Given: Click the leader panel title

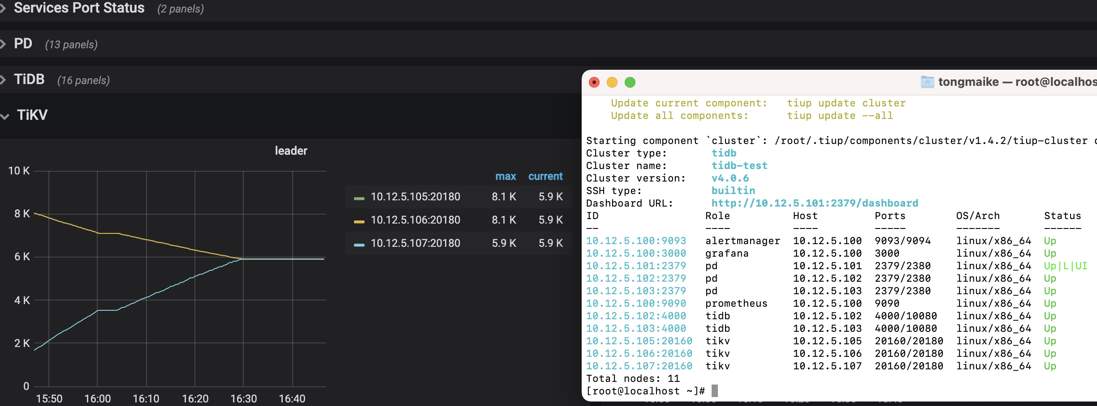Looking at the screenshot, I should (x=291, y=151).
